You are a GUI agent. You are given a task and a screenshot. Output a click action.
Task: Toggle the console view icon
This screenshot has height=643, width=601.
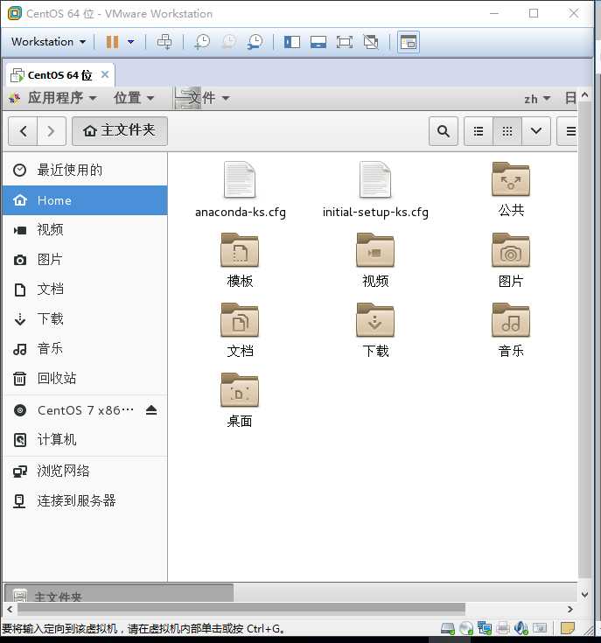pos(409,42)
